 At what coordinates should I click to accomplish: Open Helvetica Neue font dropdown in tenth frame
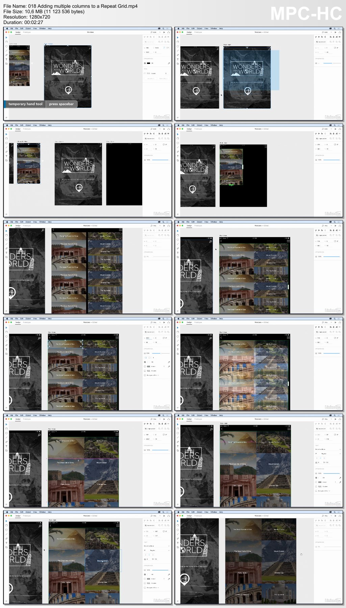tap(328, 449)
